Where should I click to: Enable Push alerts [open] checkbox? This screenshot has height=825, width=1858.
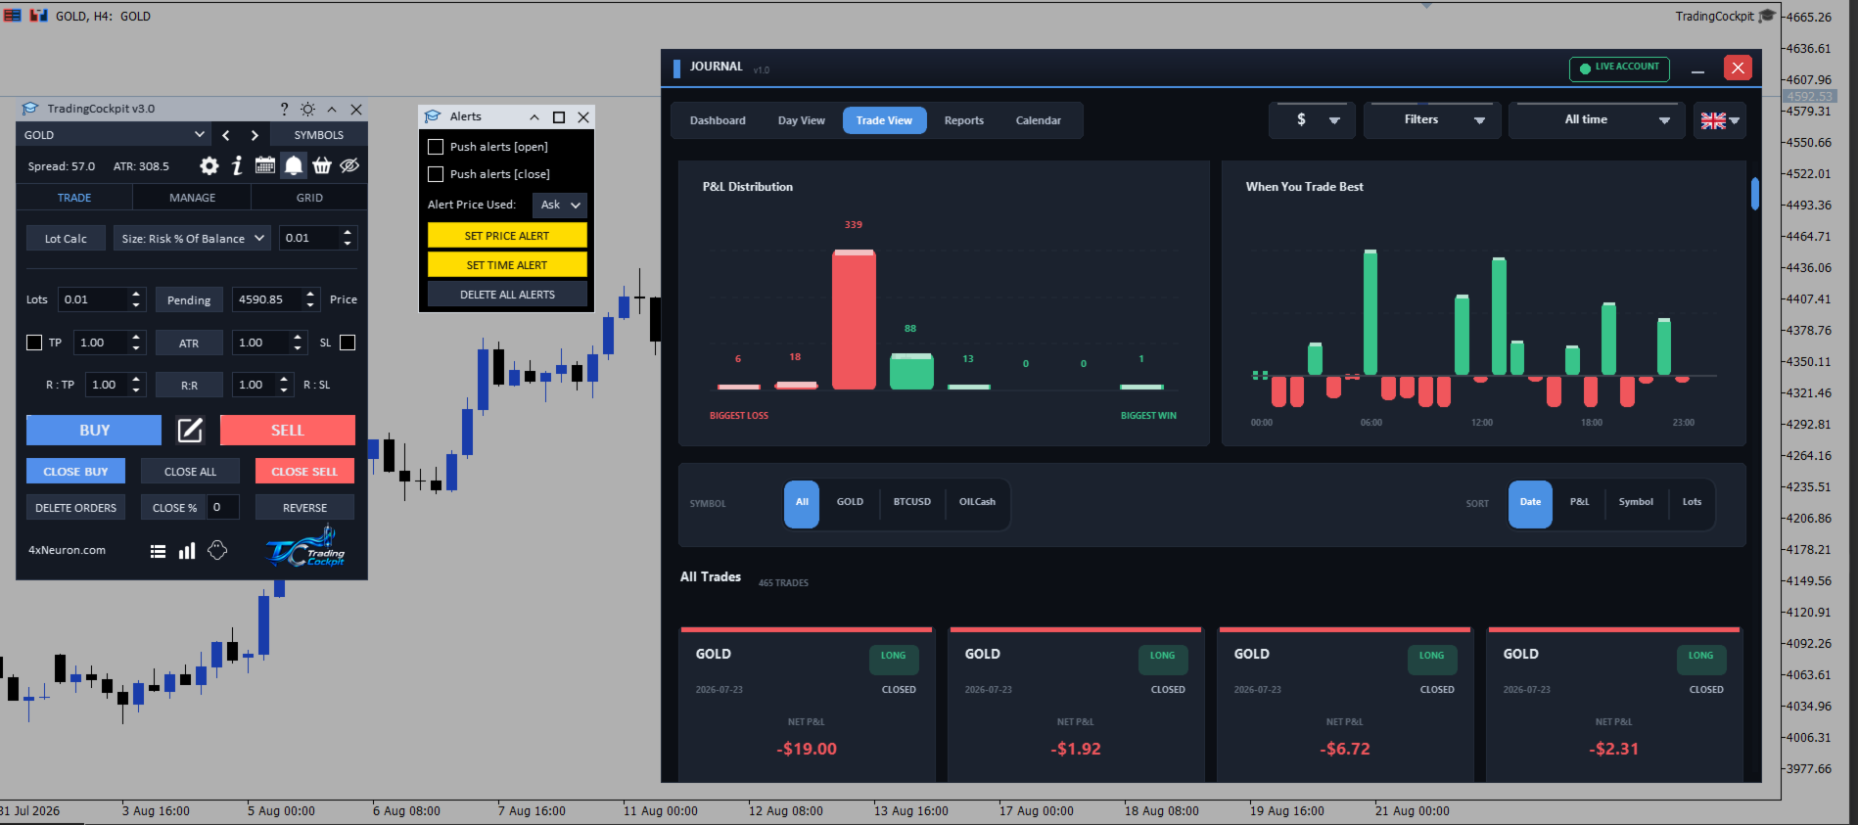436,147
